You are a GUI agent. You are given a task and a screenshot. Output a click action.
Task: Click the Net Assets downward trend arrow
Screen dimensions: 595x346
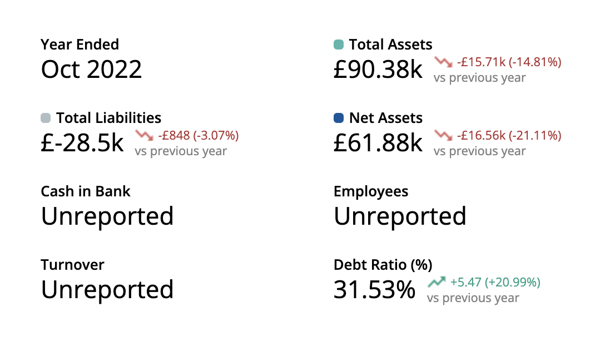pos(443,135)
